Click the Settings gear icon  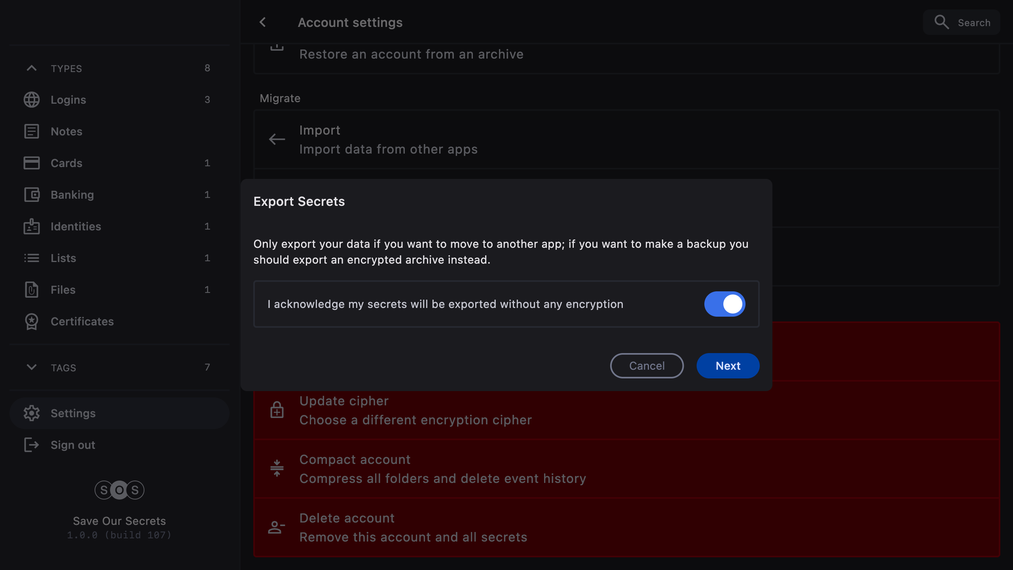tap(32, 413)
